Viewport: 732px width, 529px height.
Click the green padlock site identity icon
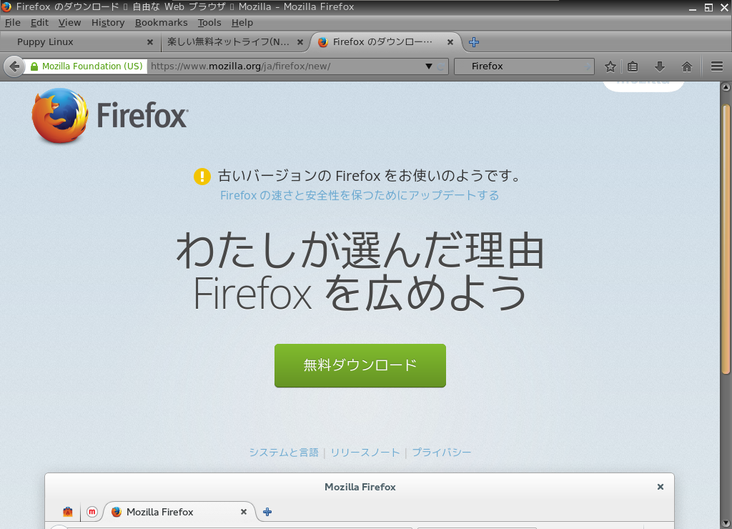(x=34, y=66)
